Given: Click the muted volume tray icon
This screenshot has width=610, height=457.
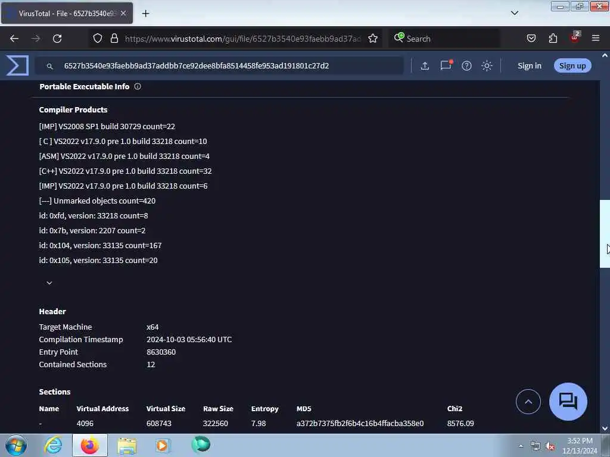Looking at the screenshot, I should 550,446.
